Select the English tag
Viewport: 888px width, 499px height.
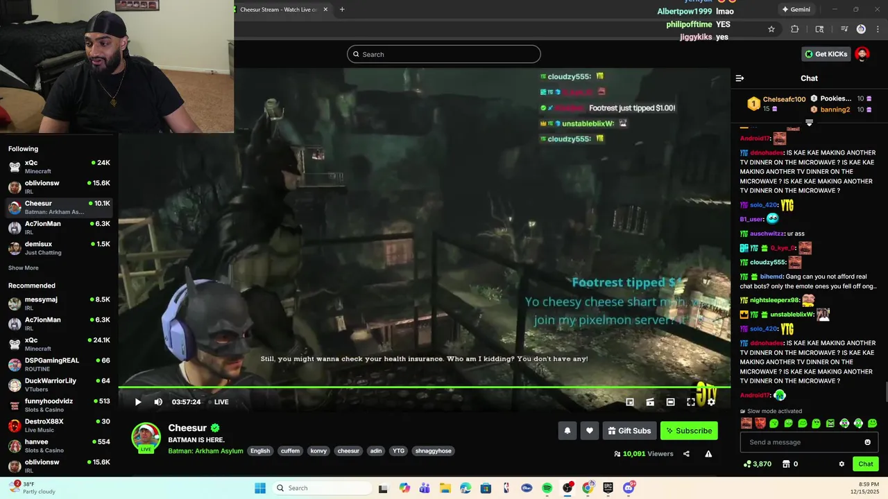pos(260,451)
